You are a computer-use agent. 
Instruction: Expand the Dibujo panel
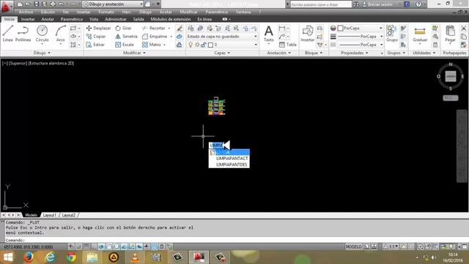point(42,53)
